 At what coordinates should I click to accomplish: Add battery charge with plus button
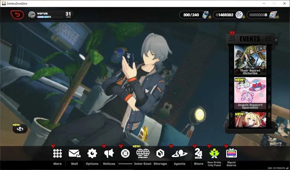tap(210, 17)
